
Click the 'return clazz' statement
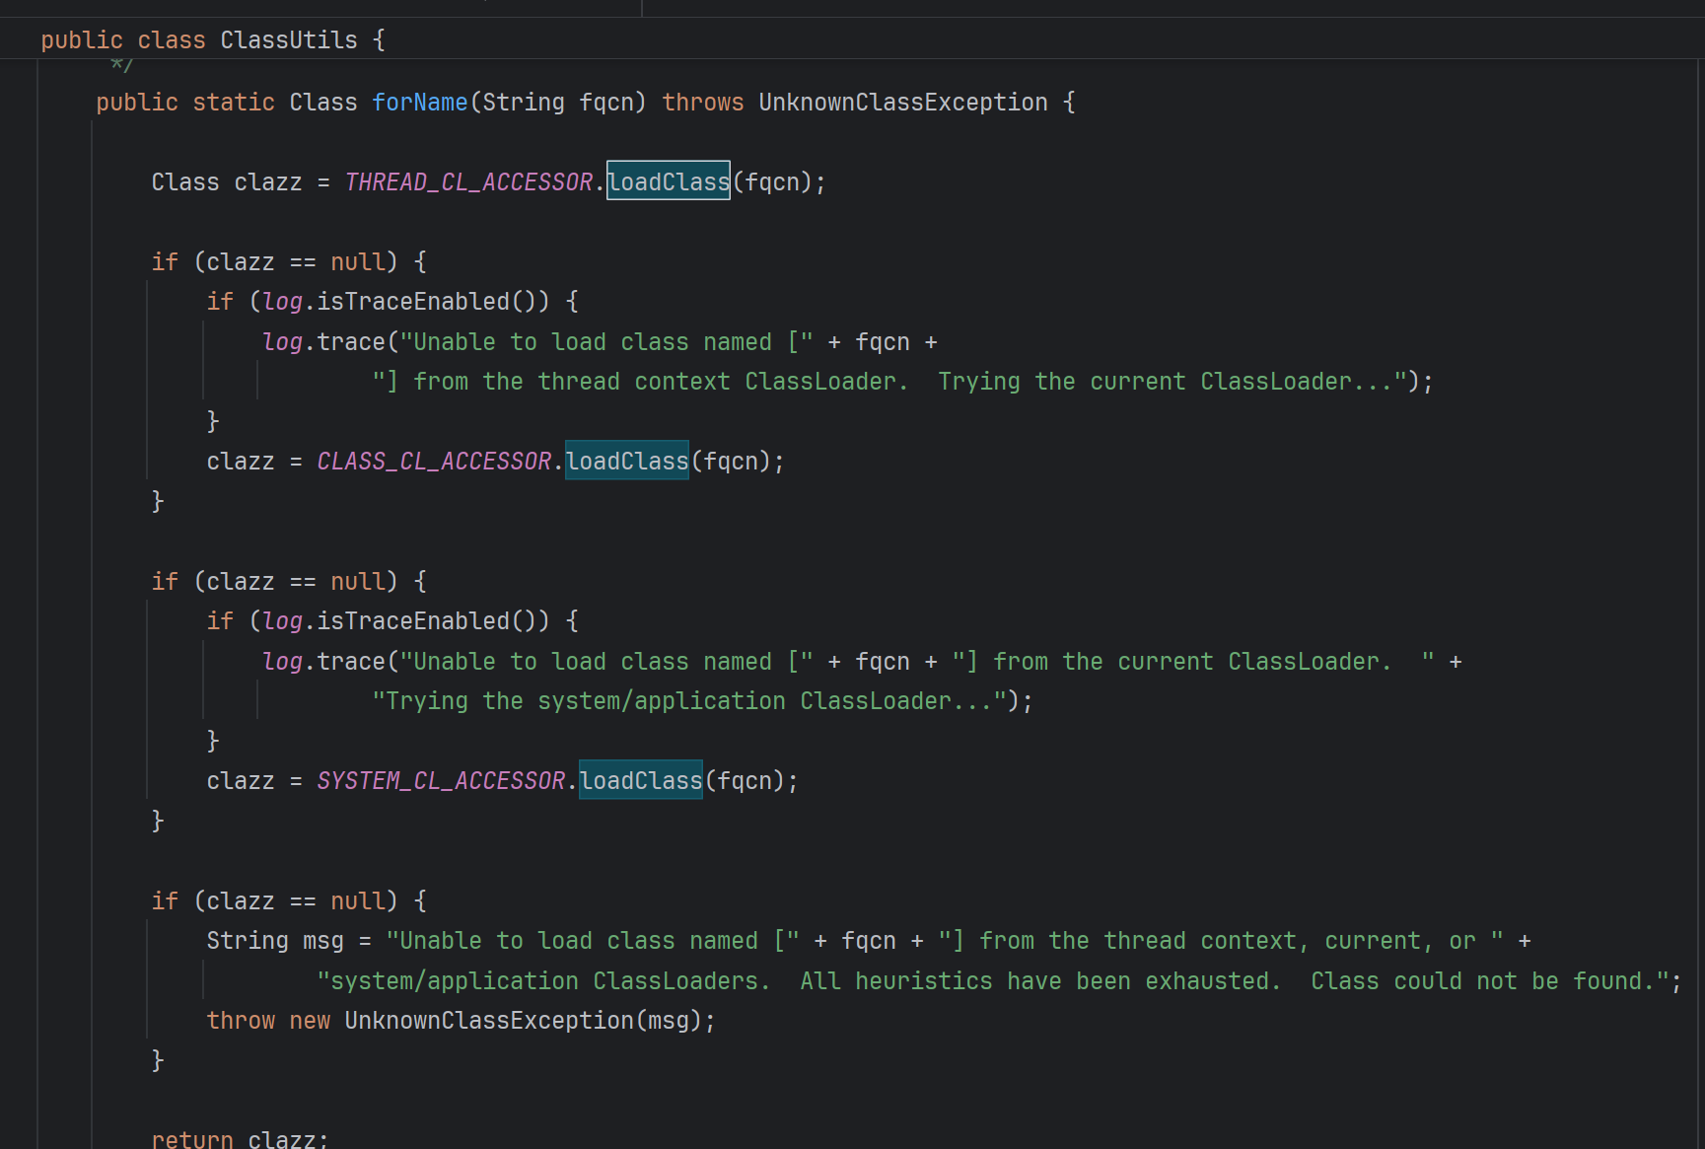pos(239,1139)
